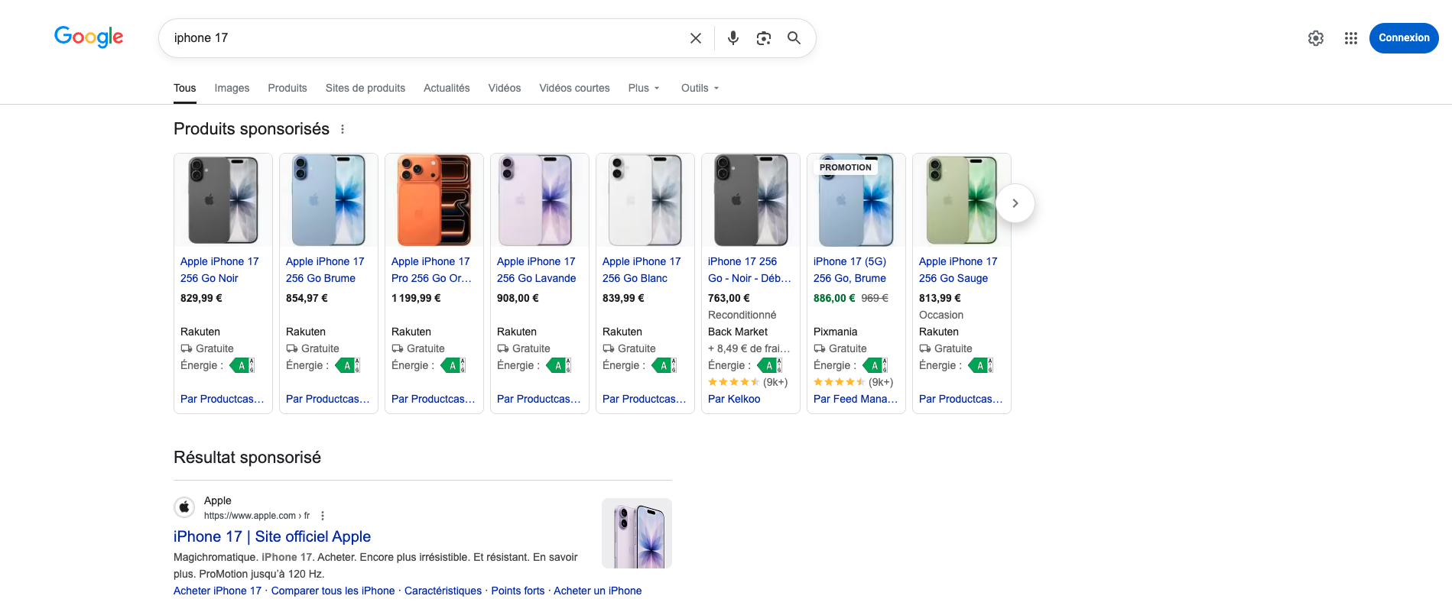The image size is (1452, 612).
Task: Open Apple iPhone 17 256 Go Sauge link
Action: click(x=958, y=270)
